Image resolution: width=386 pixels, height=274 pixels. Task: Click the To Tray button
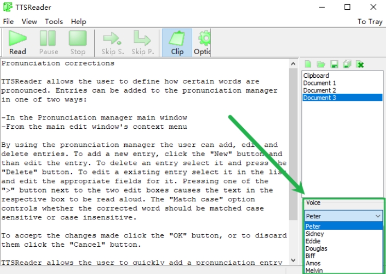point(370,22)
